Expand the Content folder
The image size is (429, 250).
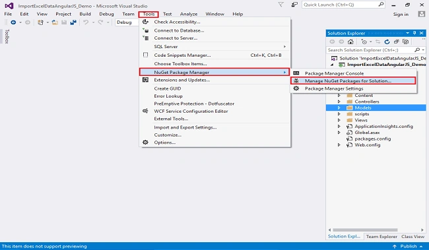tap(339, 95)
